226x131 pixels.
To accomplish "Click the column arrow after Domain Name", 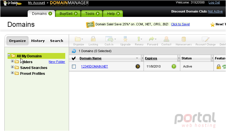I will click(x=142, y=58).
